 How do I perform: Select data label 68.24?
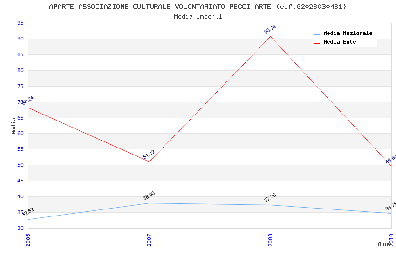click(28, 100)
